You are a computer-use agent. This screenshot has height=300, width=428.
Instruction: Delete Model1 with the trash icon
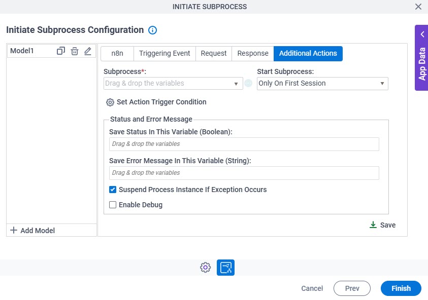click(x=75, y=51)
